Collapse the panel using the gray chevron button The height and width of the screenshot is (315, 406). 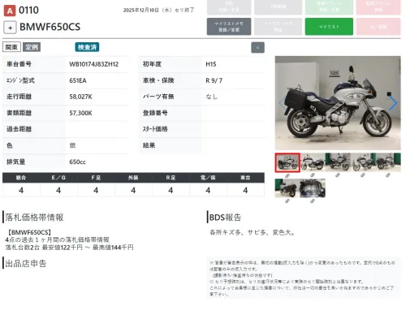coord(257,48)
